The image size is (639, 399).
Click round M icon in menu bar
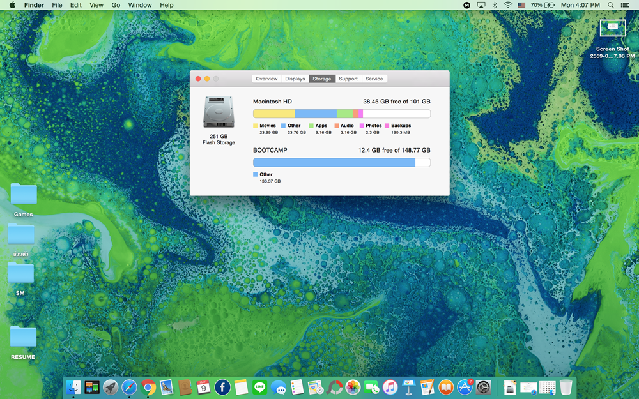tap(467, 5)
